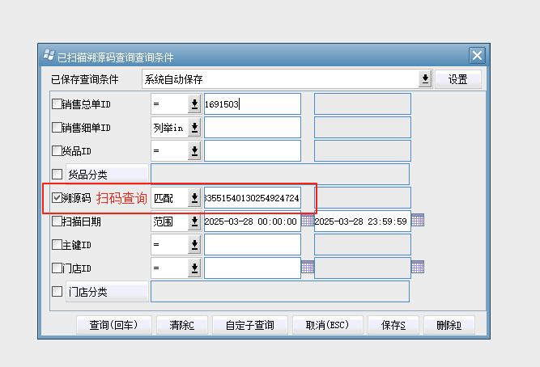Click the grid icon after first 门店ID field
540x367 pixels.
(308, 267)
